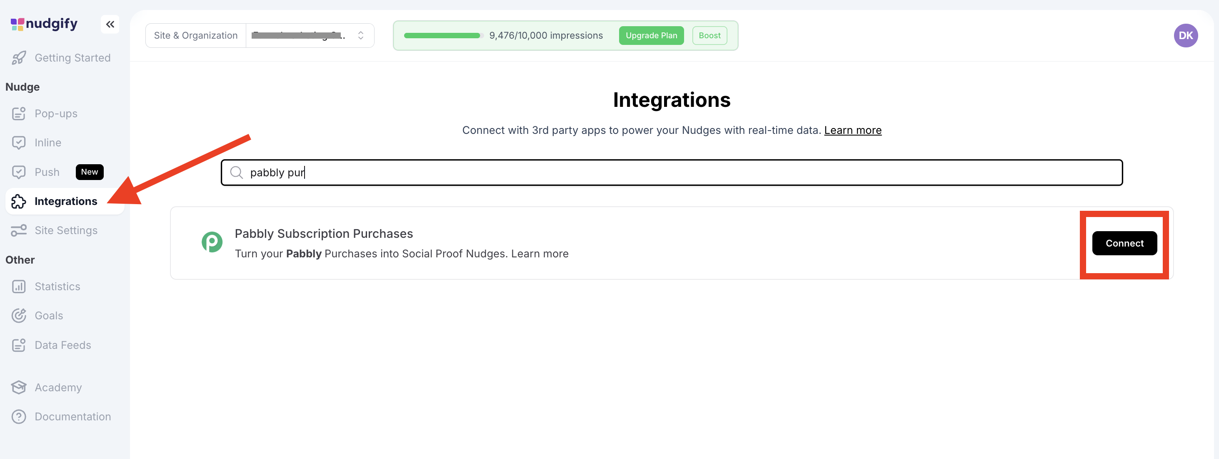Open the Integrations menu item
Image resolution: width=1219 pixels, height=459 pixels.
66,201
